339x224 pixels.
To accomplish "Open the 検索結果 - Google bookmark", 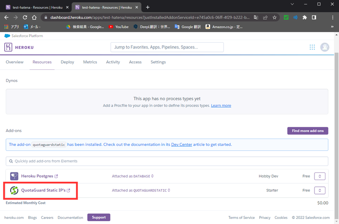I will tap(85, 27).
